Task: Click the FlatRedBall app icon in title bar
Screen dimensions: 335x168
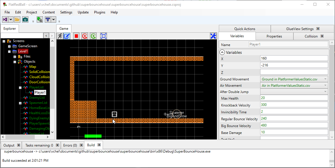Action: coord(5,5)
